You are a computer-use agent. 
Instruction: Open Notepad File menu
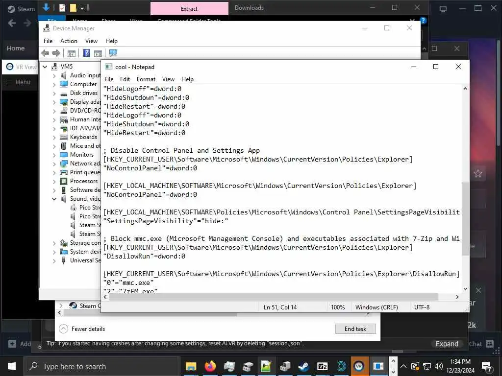tap(109, 79)
